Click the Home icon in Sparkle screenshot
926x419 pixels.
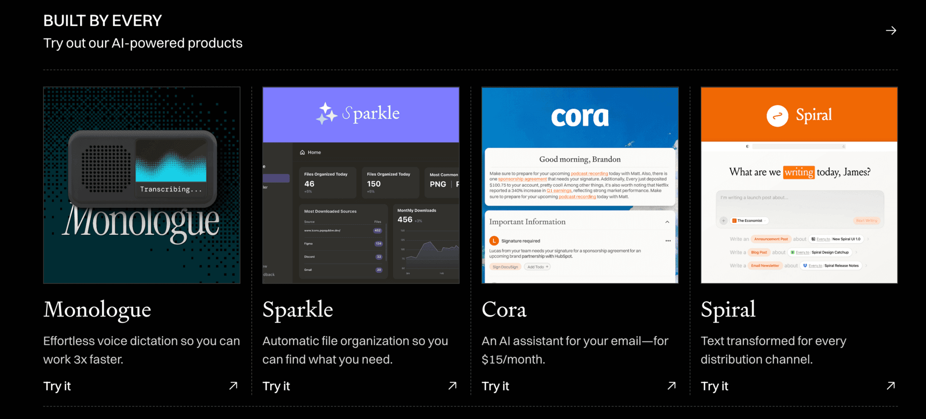pyautogui.click(x=302, y=152)
